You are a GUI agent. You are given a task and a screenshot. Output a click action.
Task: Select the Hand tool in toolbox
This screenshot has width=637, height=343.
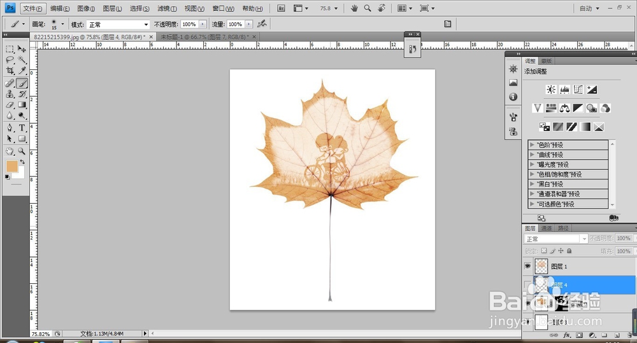click(10, 151)
